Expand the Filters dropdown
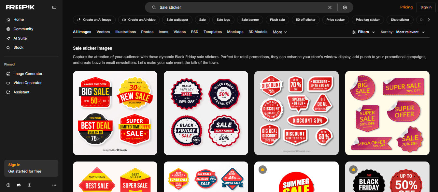This screenshot has width=438, height=192. pos(363,32)
